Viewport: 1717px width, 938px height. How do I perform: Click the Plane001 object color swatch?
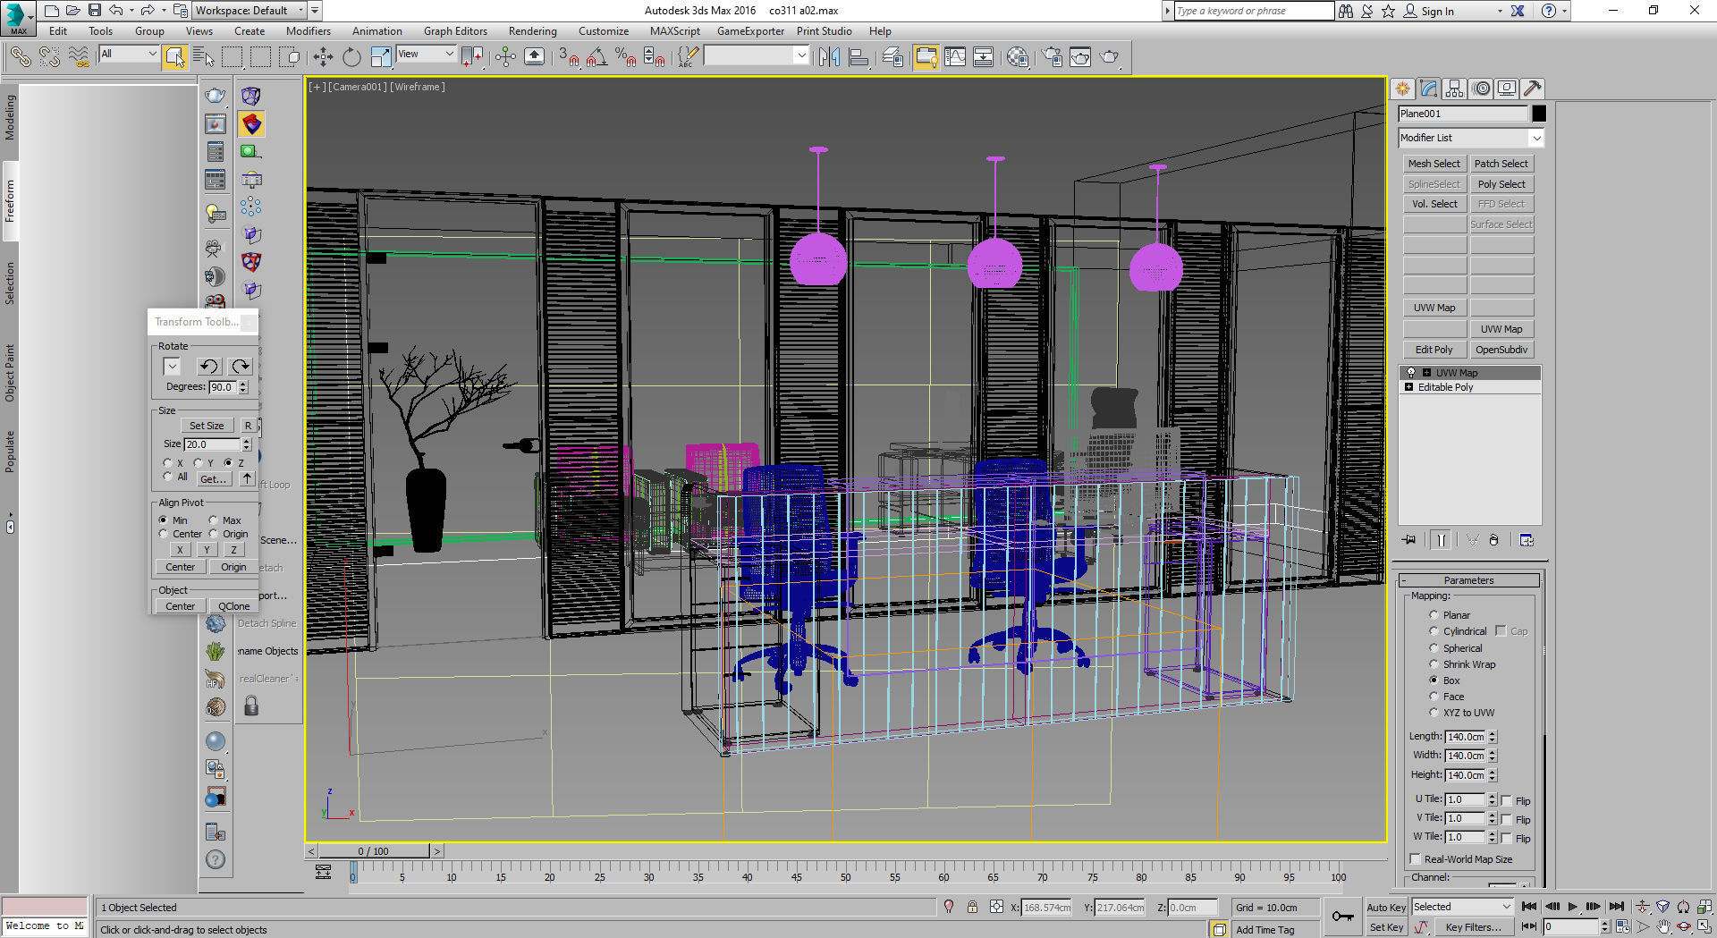pyautogui.click(x=1538, y=114)
